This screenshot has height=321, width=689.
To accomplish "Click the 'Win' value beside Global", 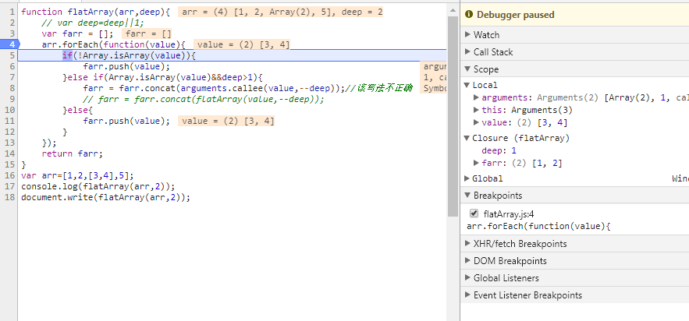I will coord(680,178).
